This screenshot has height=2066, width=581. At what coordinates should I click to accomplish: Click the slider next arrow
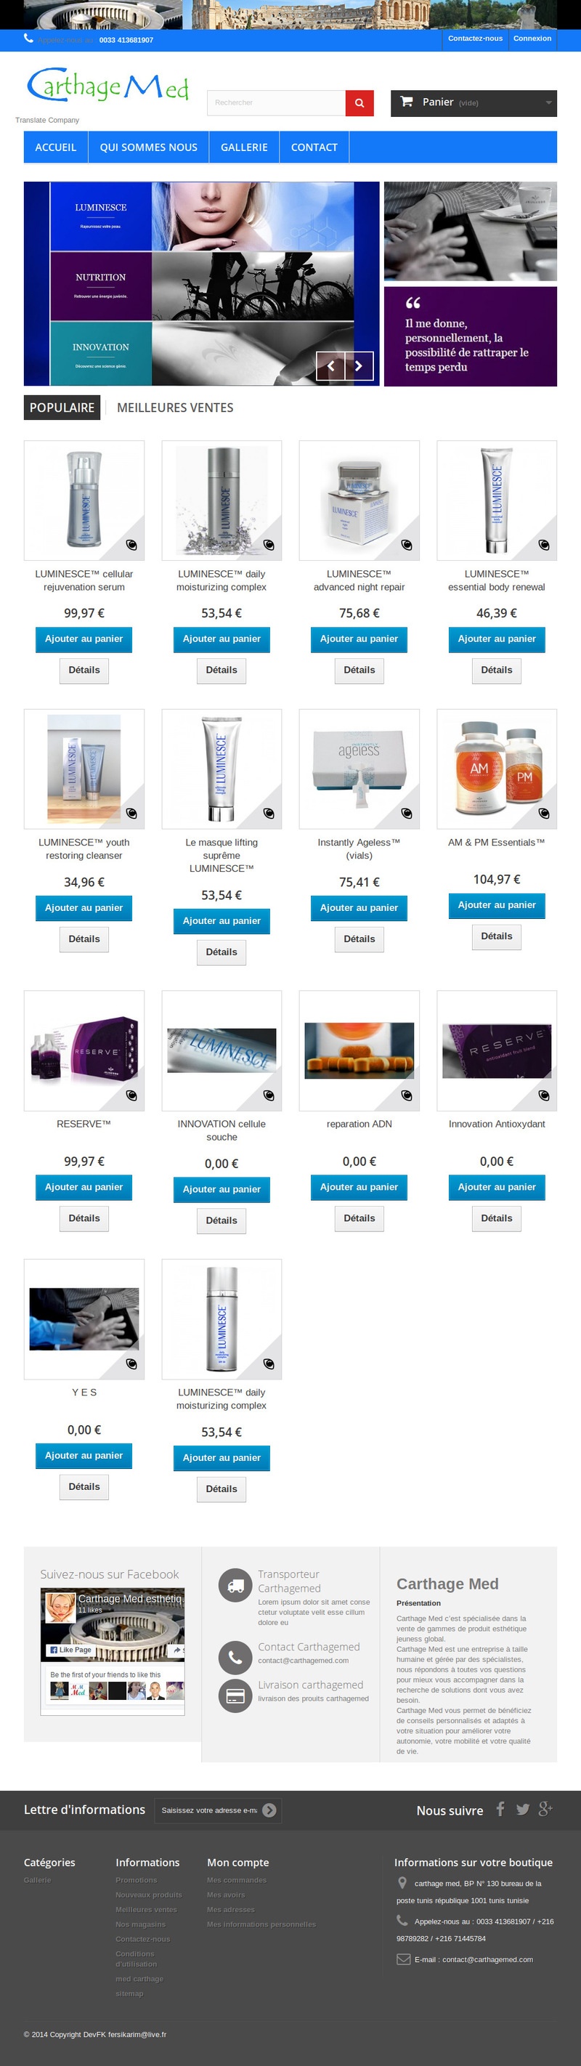coord(359,365)
